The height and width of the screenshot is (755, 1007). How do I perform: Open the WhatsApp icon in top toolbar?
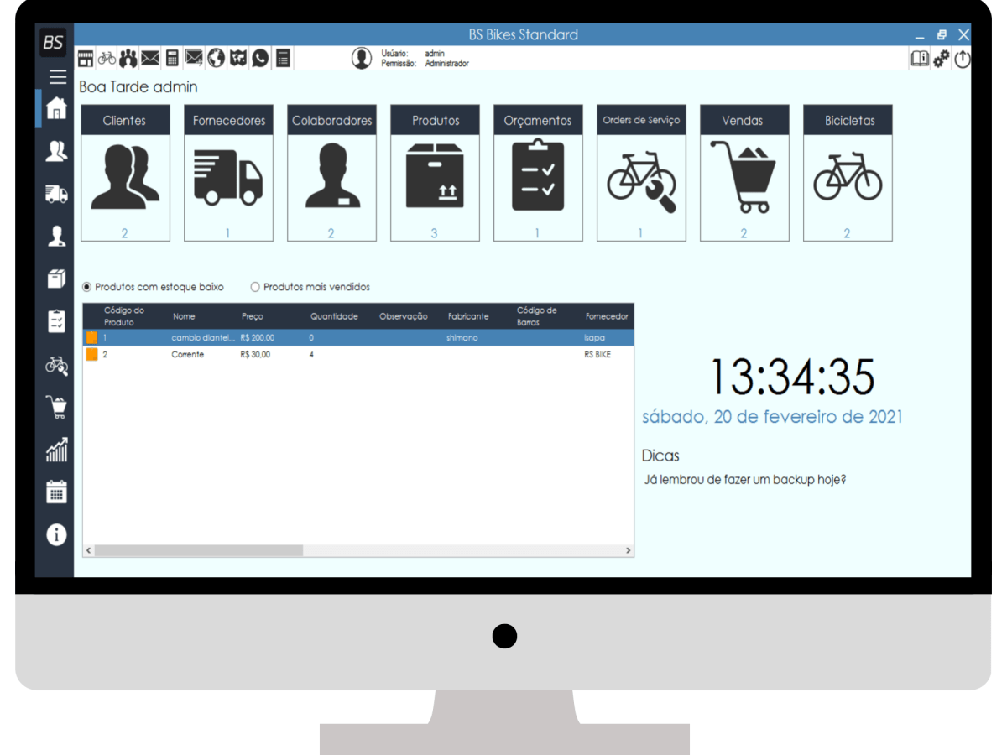(260, 58)
